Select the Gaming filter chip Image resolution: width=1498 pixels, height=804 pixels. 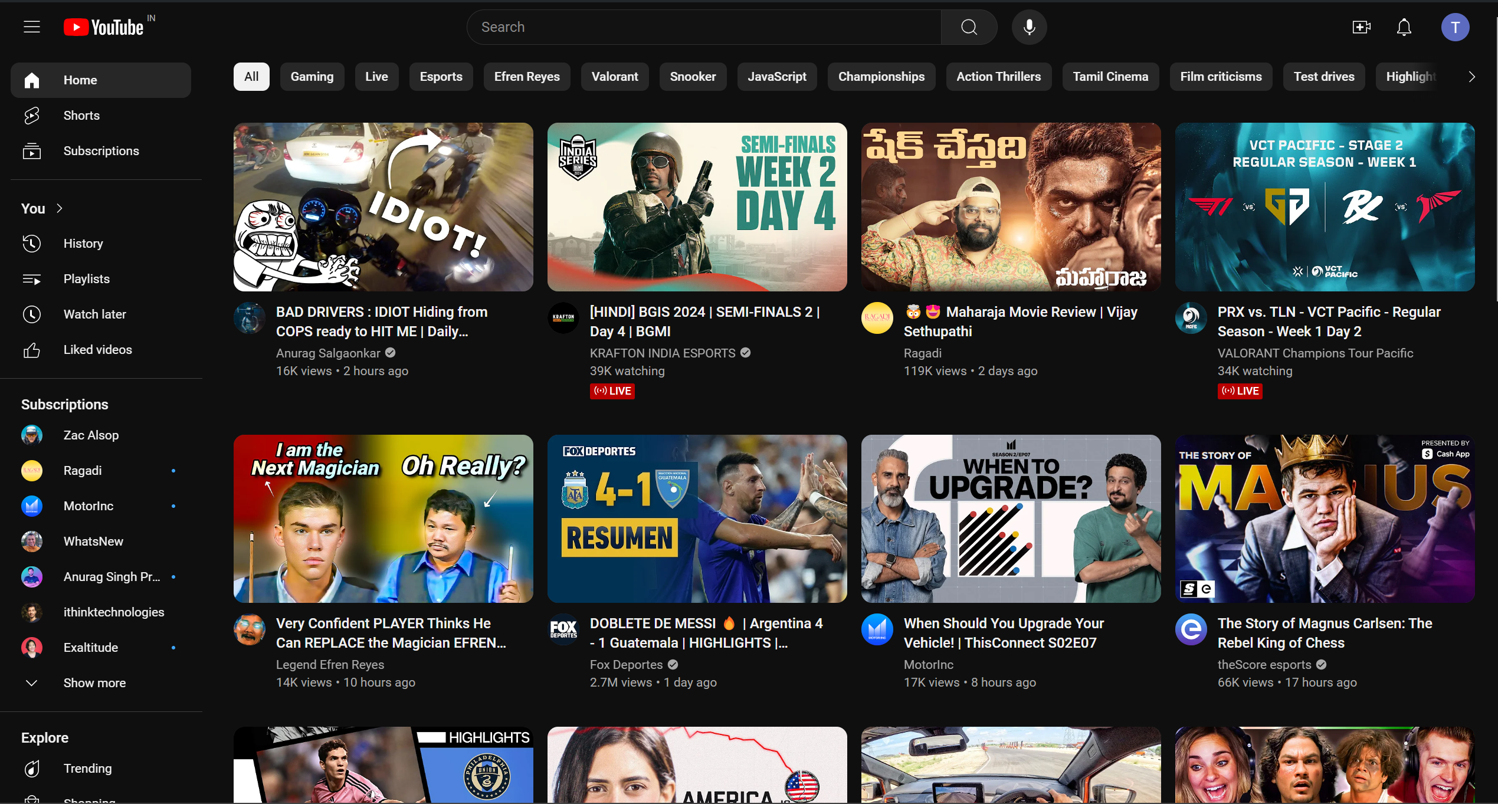(312, 77)
